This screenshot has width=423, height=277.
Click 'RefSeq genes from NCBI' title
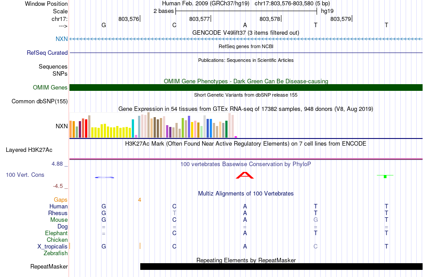(246, 46)
